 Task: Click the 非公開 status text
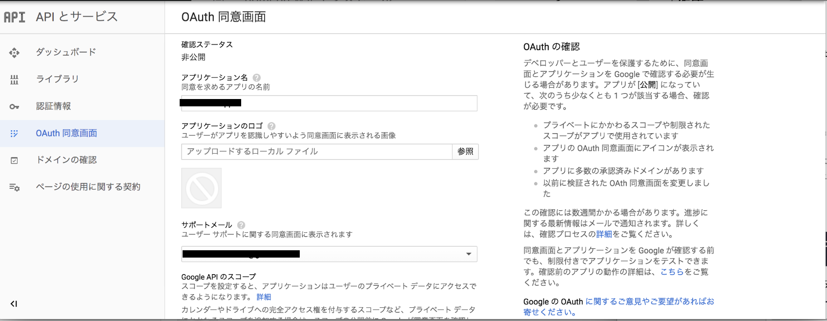(193, 57)
